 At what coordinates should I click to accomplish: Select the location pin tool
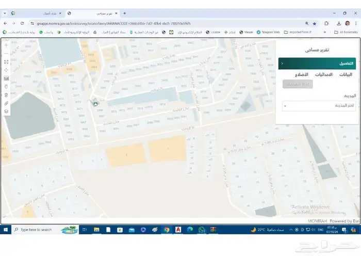6,87
